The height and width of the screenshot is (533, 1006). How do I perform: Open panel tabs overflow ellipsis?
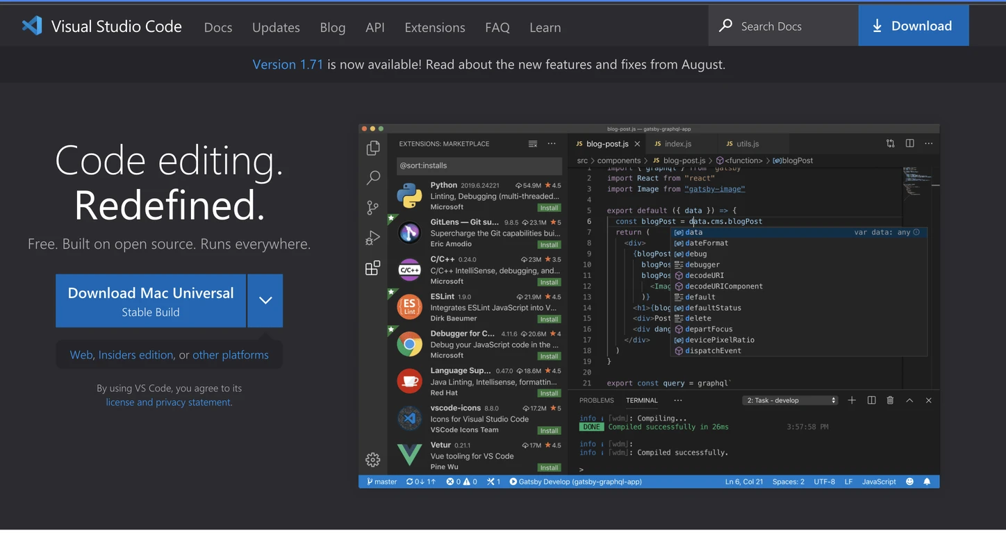[678, 400]
